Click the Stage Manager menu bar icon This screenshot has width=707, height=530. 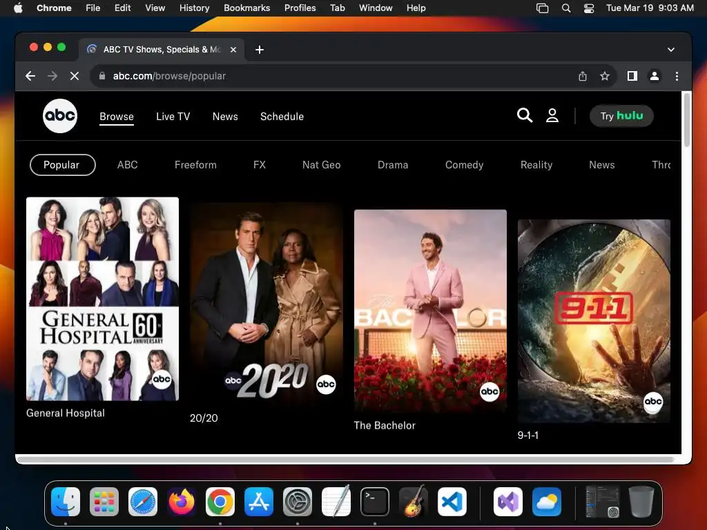click(x=543, y=8)
